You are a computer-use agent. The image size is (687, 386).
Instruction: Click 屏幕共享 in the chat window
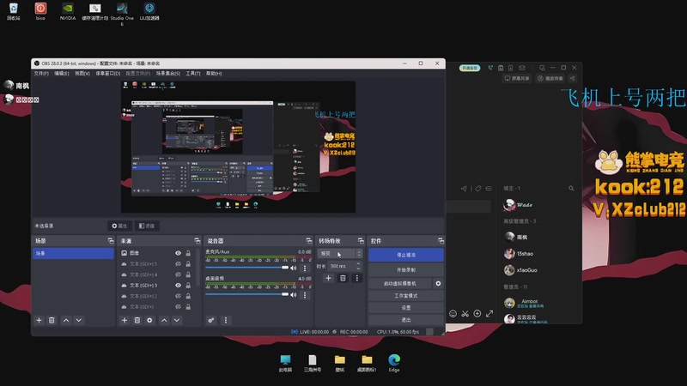click(x=518, y=78)
